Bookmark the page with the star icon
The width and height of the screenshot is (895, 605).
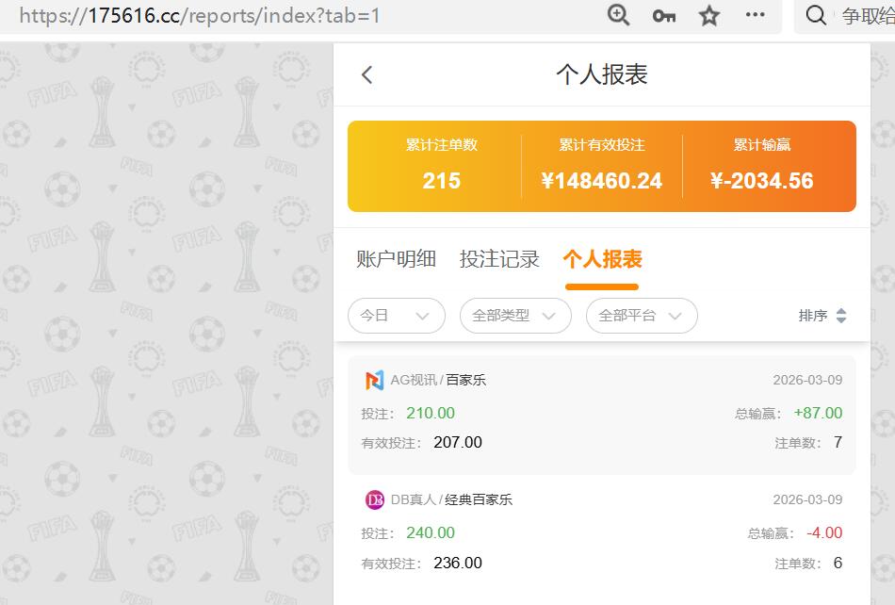click(708, 15)
